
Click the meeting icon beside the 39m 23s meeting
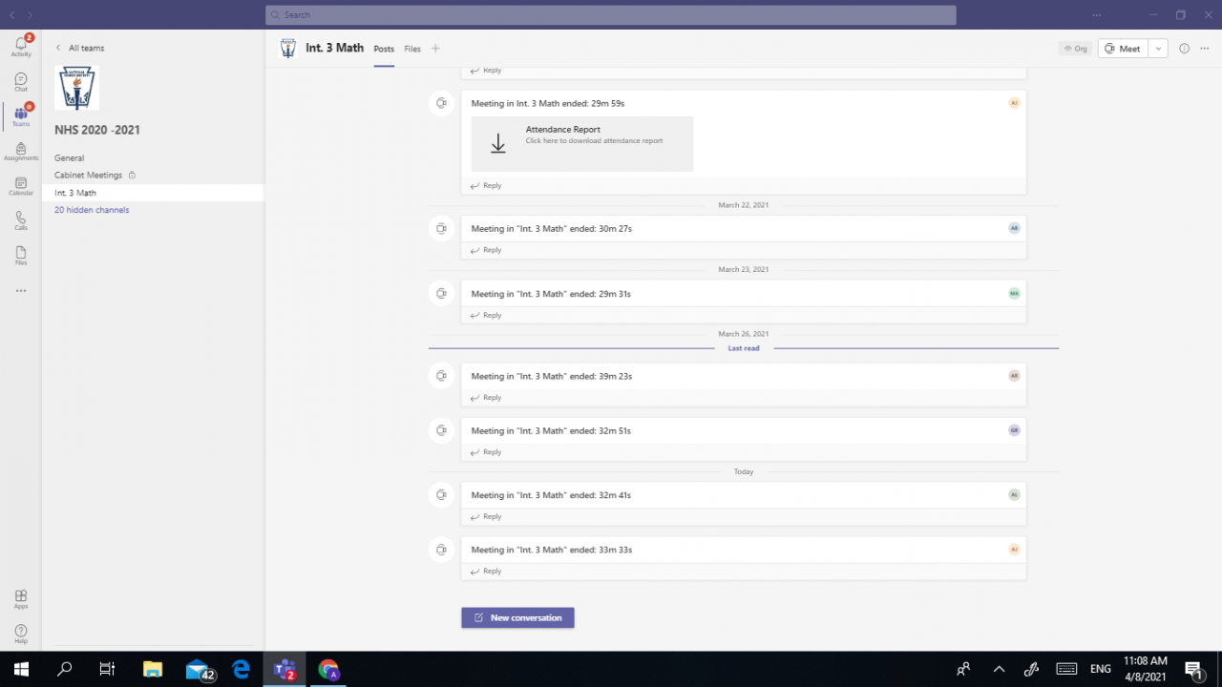tap(441, 376)
